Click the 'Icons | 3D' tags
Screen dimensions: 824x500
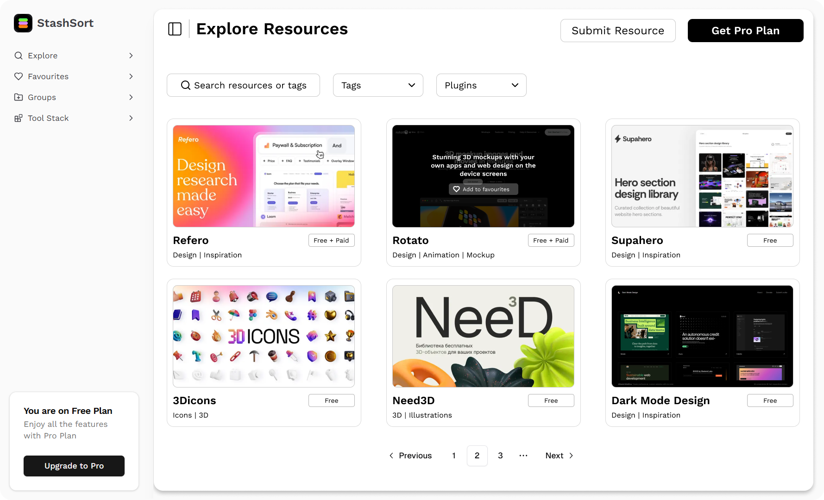tap(190, 415)
